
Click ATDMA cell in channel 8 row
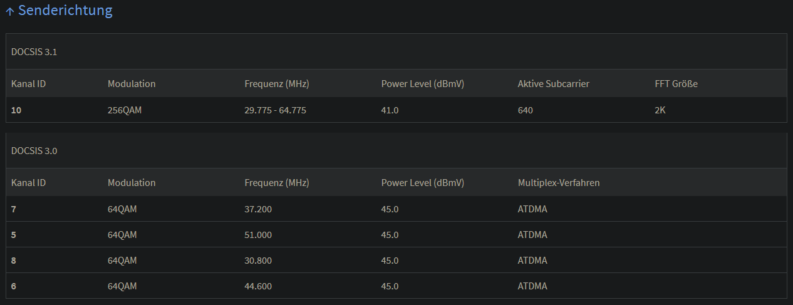pyautogui.click(x=532, y=261)
